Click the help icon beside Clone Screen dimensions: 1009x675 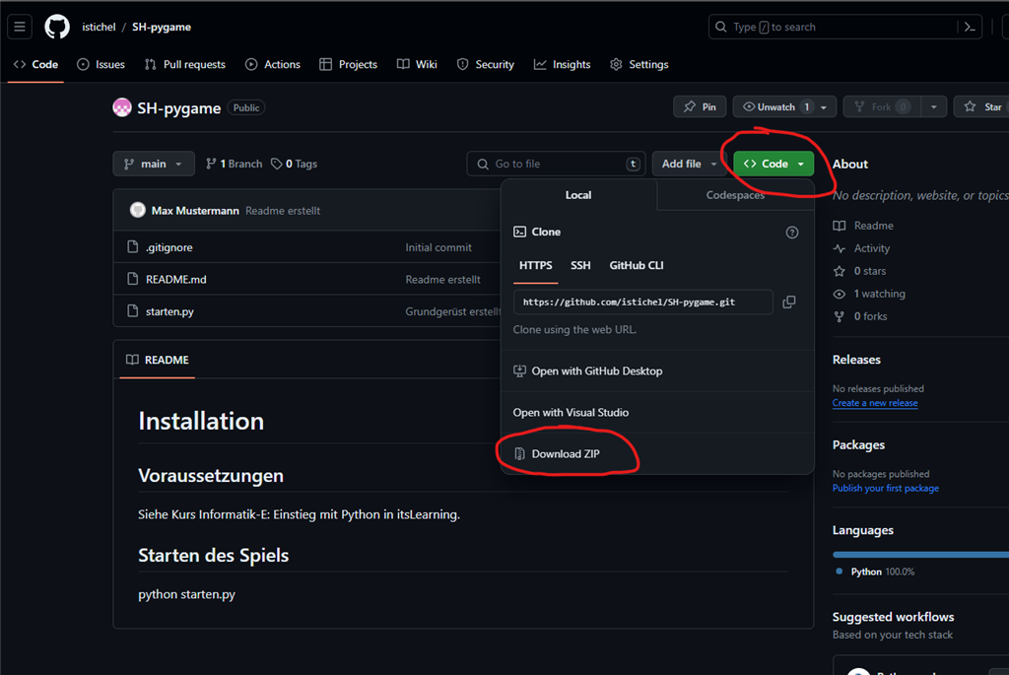[x=791, y=233]
